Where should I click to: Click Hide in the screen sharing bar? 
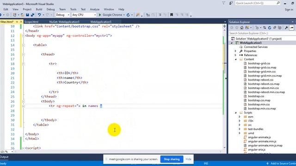pos(188,159)
